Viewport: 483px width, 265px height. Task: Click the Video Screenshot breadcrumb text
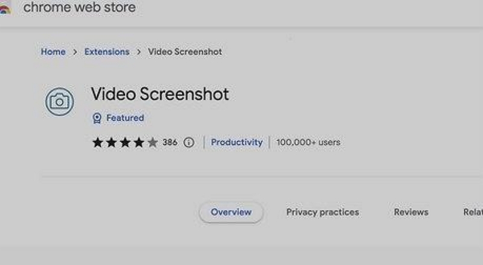coord(185,52)
